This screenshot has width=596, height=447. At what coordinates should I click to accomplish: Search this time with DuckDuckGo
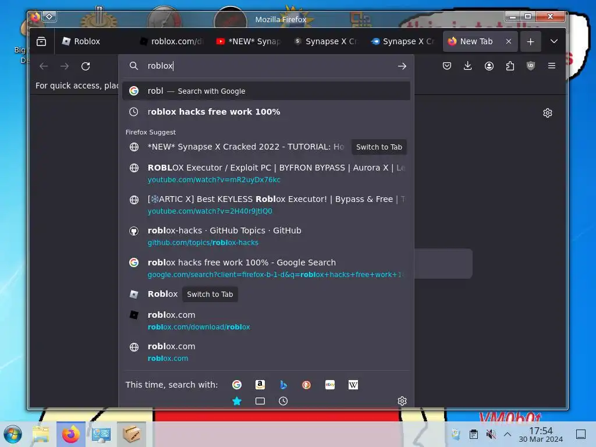(x=306, y=385)
